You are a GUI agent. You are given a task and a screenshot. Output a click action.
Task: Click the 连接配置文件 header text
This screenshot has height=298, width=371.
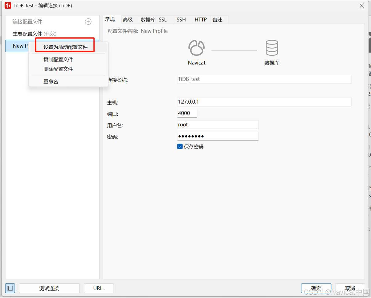tap(27, 22)
